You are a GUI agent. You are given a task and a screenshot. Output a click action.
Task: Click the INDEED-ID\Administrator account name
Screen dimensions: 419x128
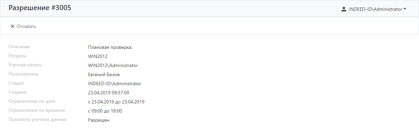click(375, 9)
